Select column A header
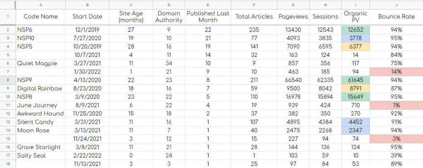Viewport: 423px width, 168px height. 40,5
